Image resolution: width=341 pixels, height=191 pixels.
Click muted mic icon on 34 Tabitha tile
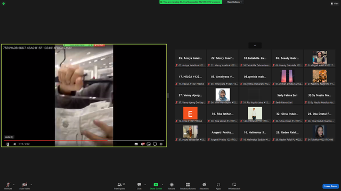306,140
